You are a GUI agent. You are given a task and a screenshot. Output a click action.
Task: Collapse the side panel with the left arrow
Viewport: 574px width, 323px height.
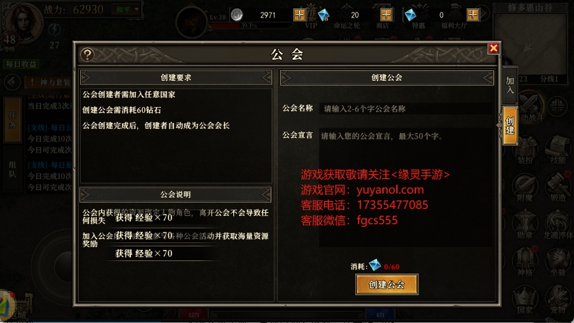[x=12, y=82]
